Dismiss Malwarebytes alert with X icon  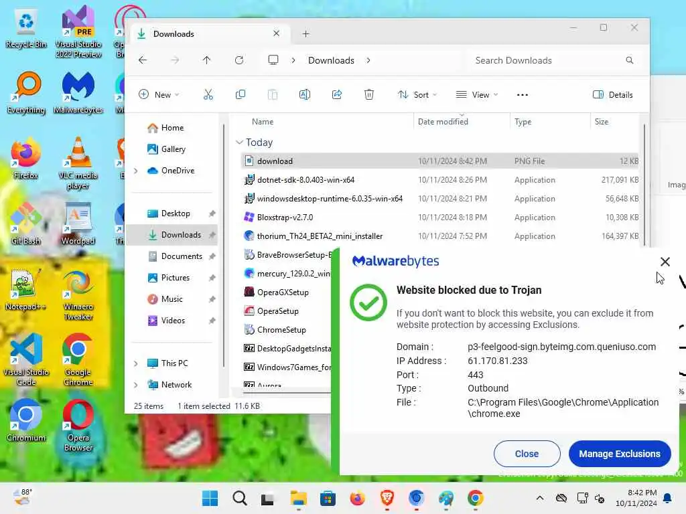pos(665,262)
